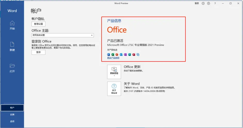Open the 关于 Word about button

click(x=114, y=89)
